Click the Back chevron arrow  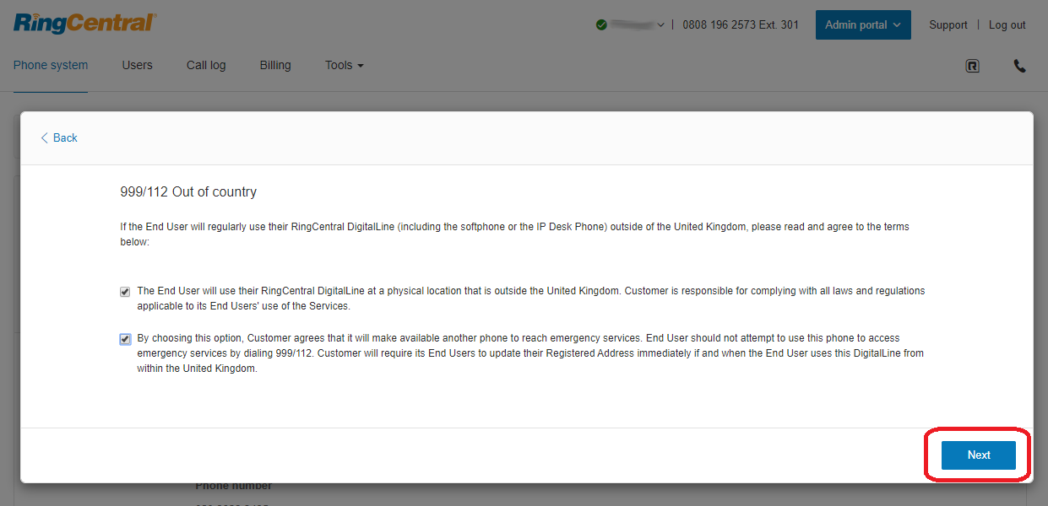point(44,138)
